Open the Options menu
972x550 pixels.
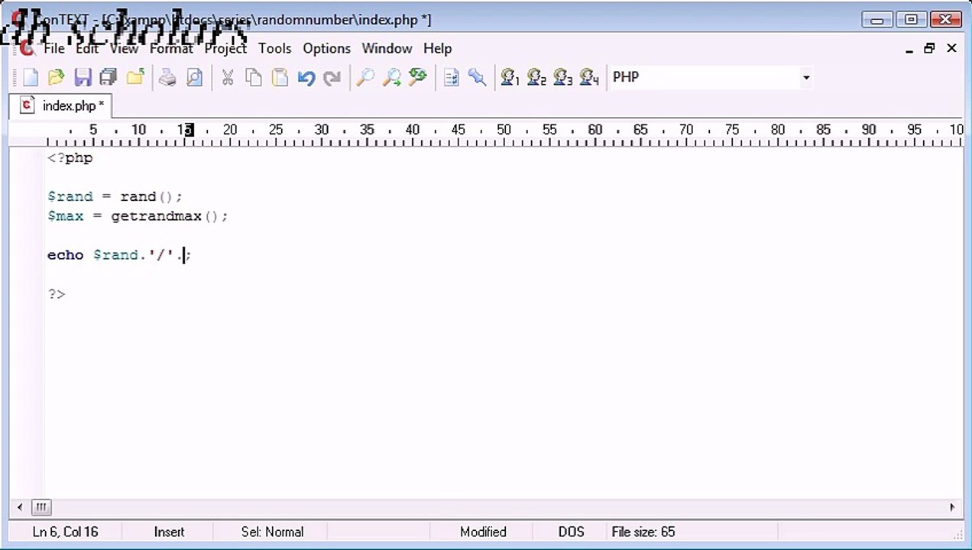(326, 48)
